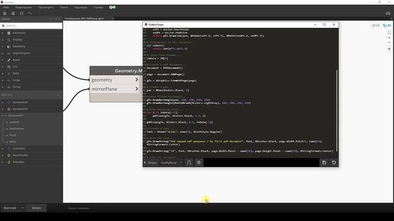This screenshot has height=221, width=394.
Task: Click the Zoom to fit icon
Action: tap(389, 33)
